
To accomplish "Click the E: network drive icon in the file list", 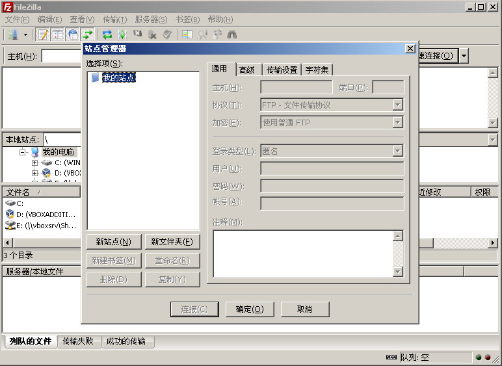I will [x=10, y=225].
